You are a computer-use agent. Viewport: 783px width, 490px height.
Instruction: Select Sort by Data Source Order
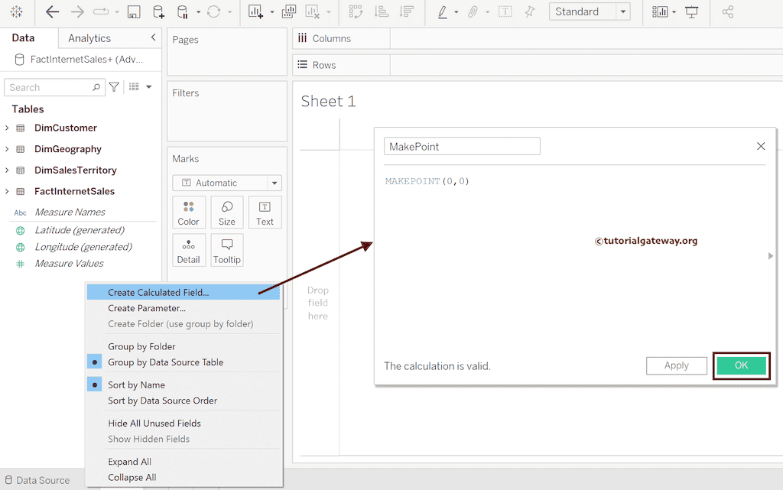point(162,401)
